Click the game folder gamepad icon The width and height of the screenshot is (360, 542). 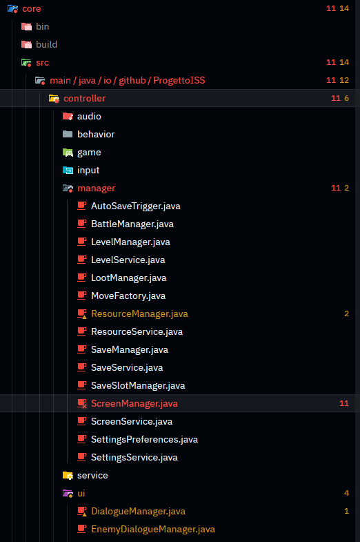(68, 153)
